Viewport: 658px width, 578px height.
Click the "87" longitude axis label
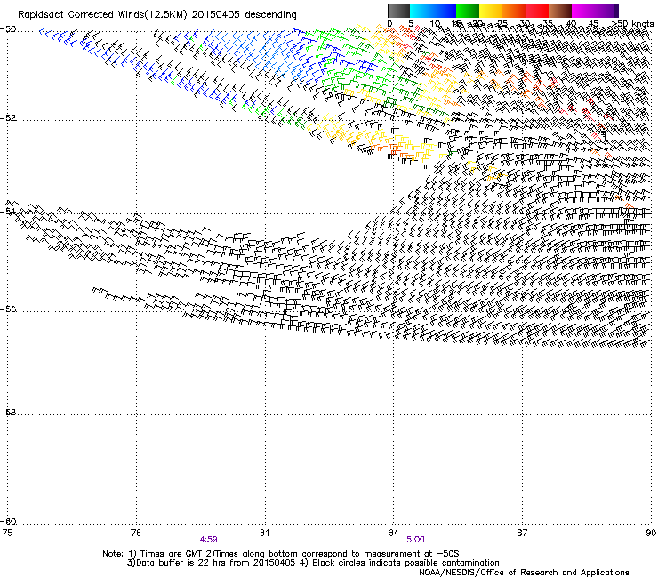pyautogui.click(x=522, y=533)
